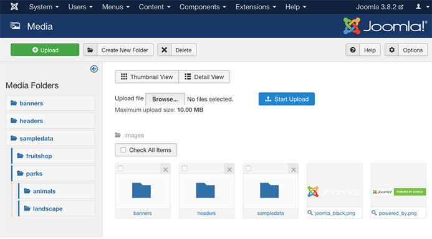Switch to Thumbnail View
Image resolution: width=432 pixels, height=239 pixels.
click(147, 77)
